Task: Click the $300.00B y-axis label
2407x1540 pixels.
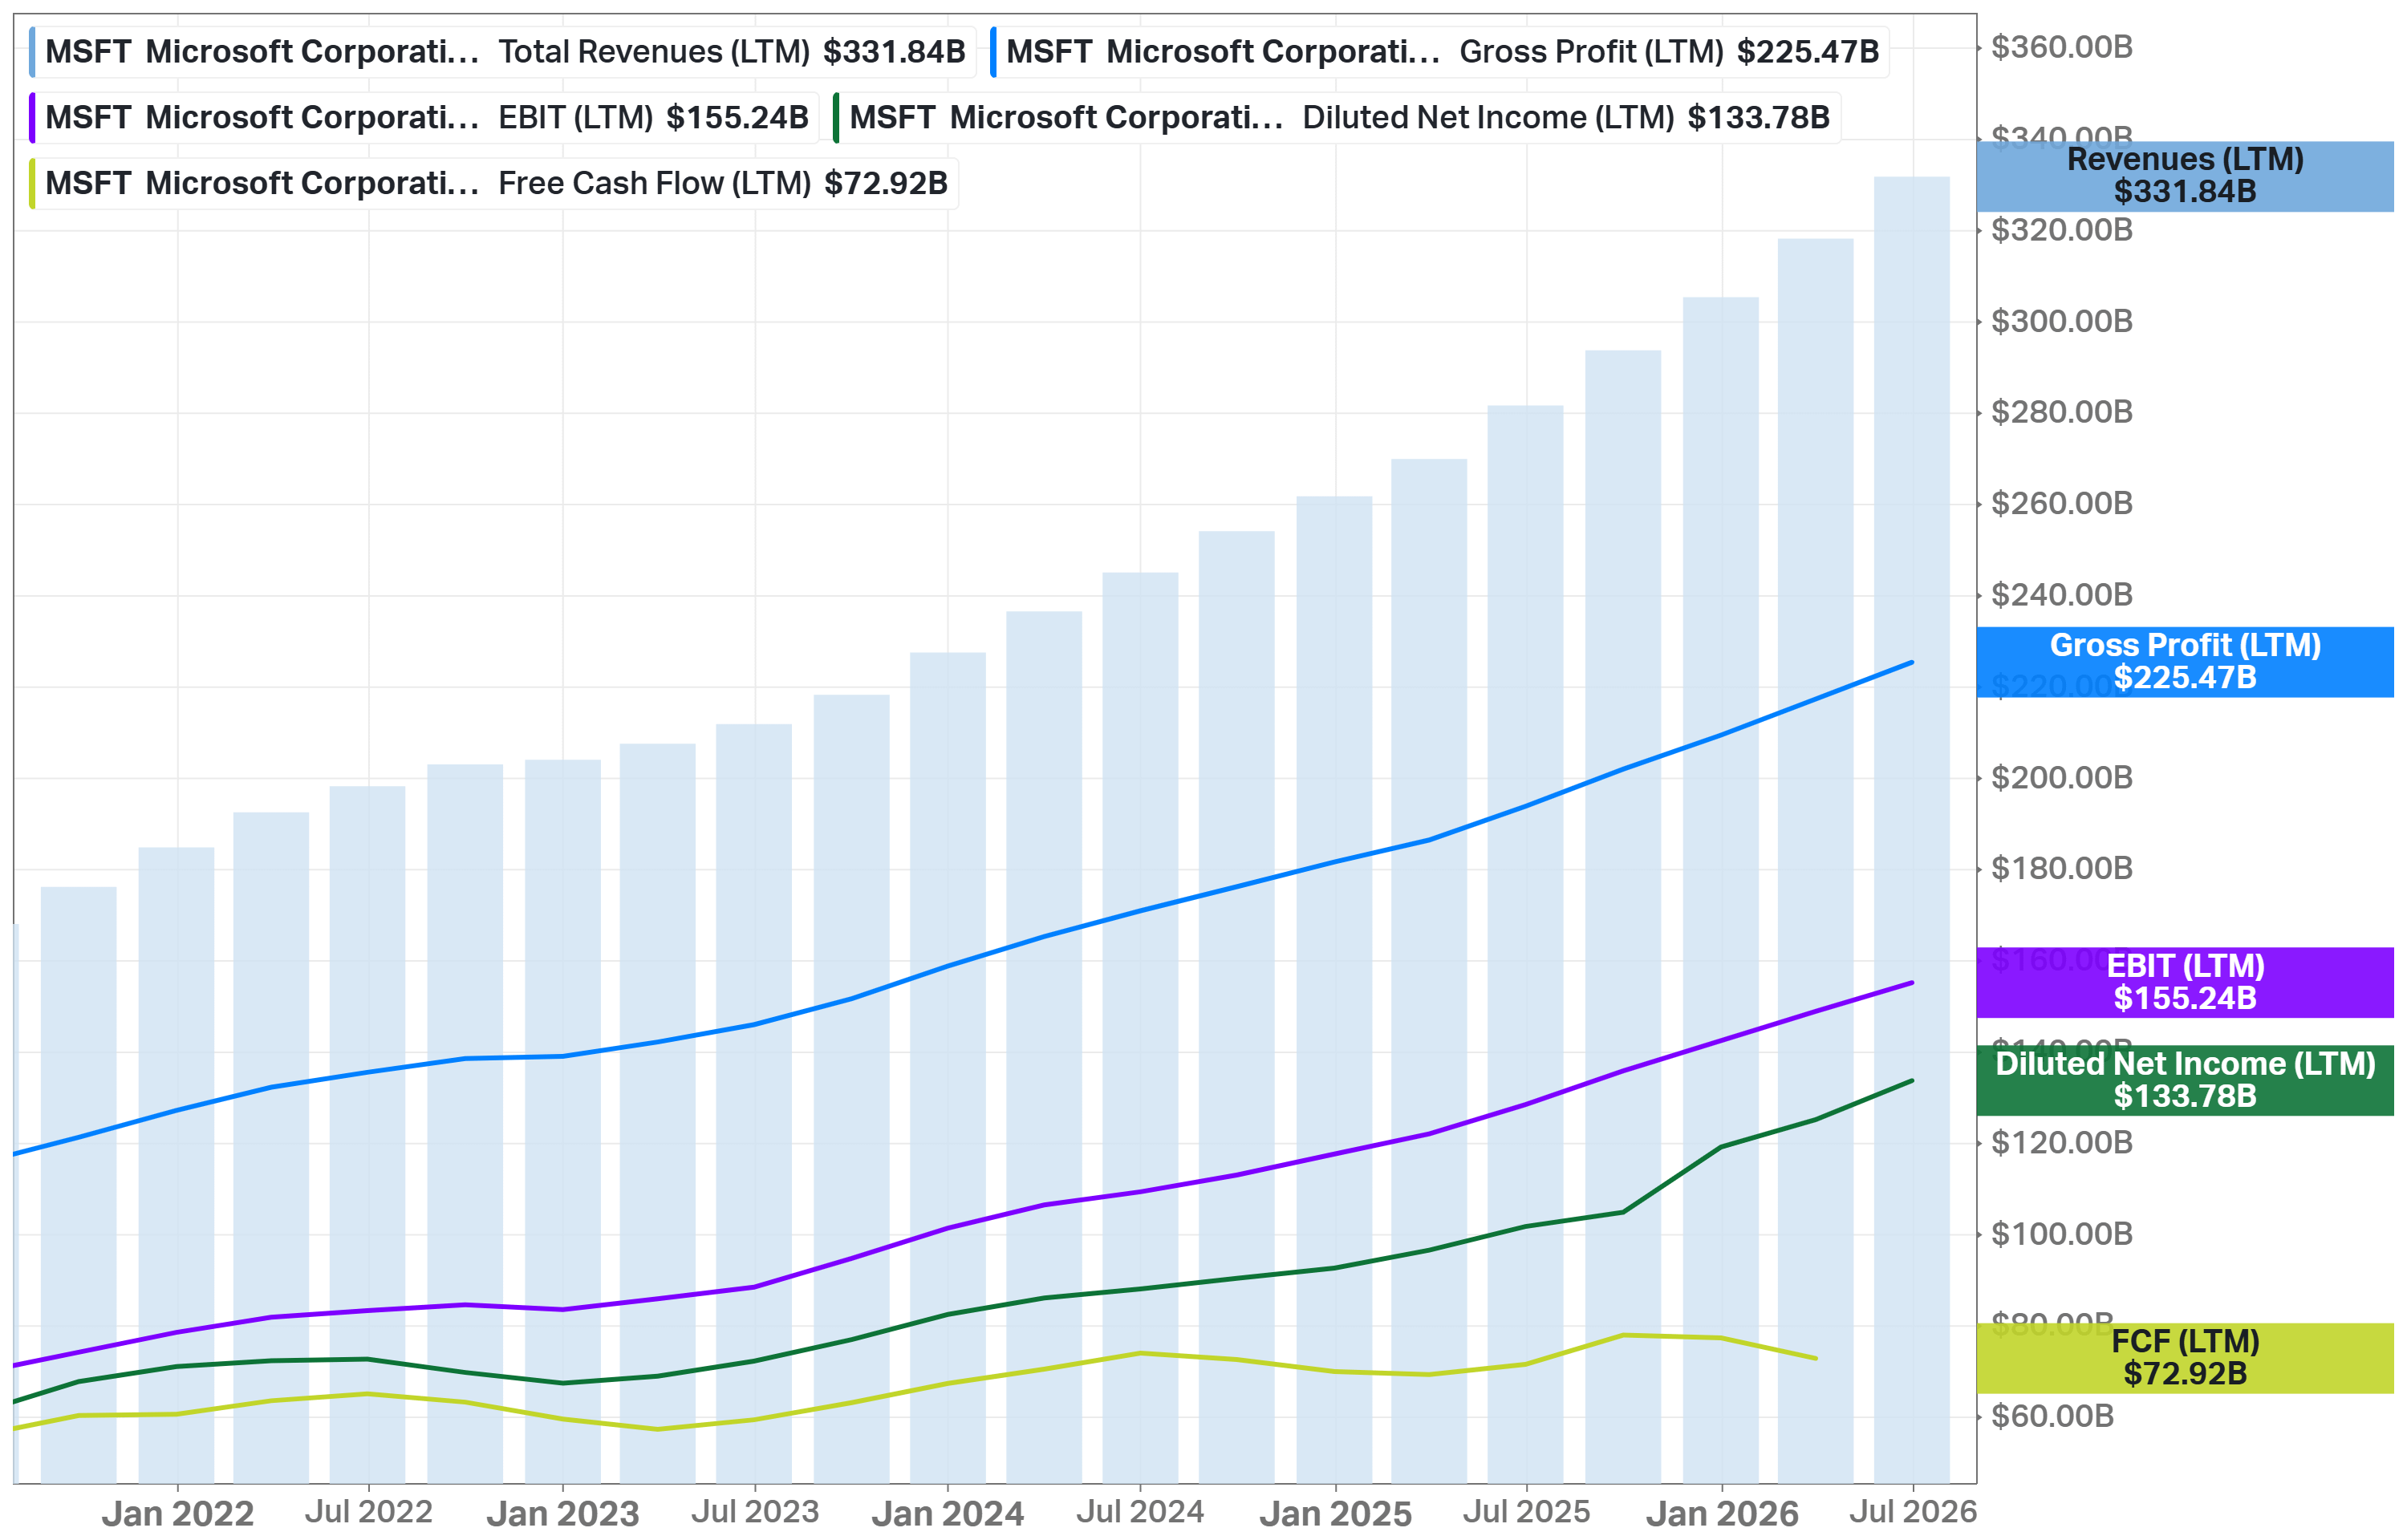Action: (x=2062, y=321)
